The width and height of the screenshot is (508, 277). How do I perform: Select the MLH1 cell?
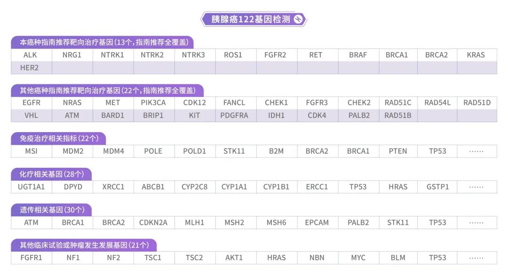195,222
